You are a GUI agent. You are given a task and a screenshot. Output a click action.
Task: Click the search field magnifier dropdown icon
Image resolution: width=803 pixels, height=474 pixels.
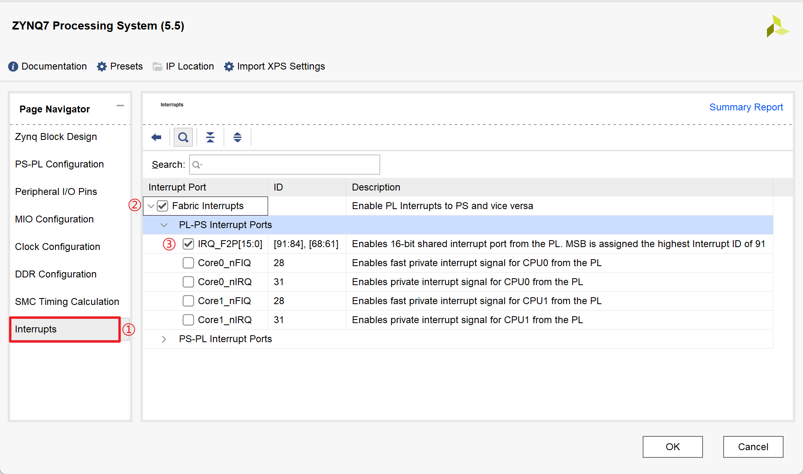[197, 165]
